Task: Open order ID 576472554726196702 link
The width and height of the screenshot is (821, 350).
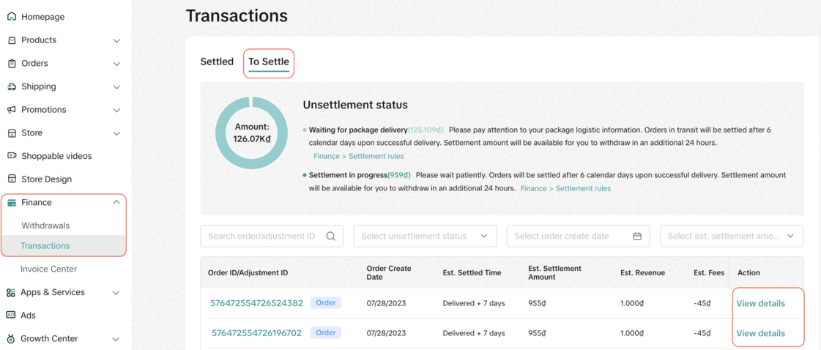Action: click(x=256, y=333)
